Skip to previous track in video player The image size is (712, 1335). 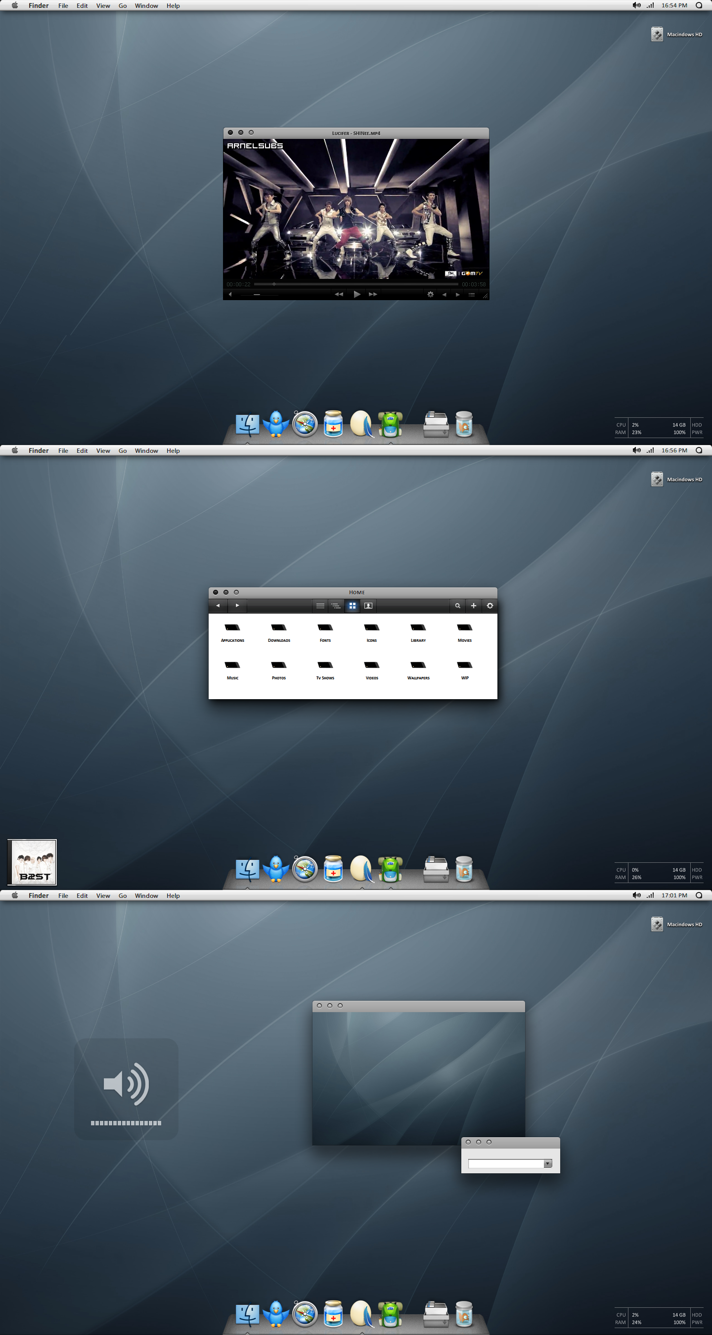click(444, 294)
